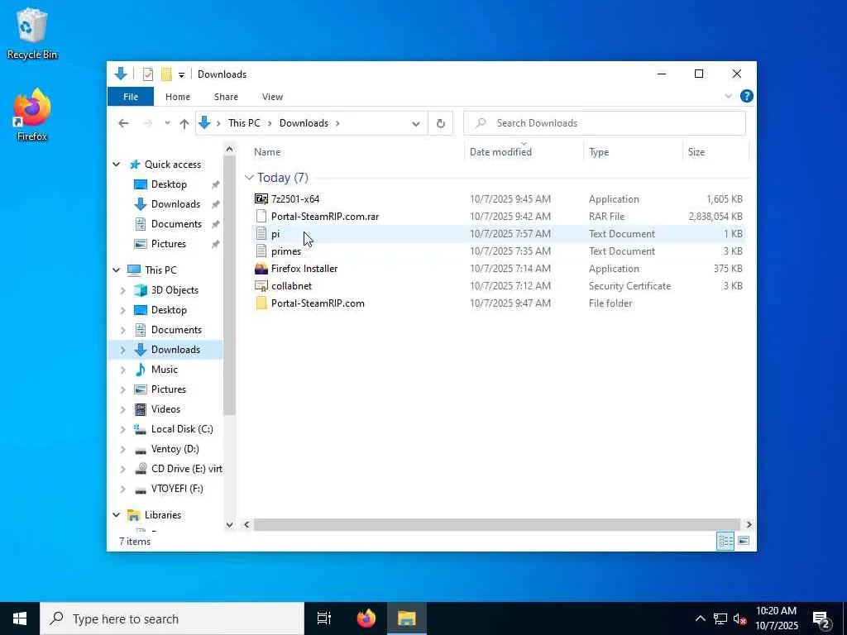Open Firefox from the taskbar
This screenshot has height=635, width=847.
pyautogui.click(x=366, y=618)
